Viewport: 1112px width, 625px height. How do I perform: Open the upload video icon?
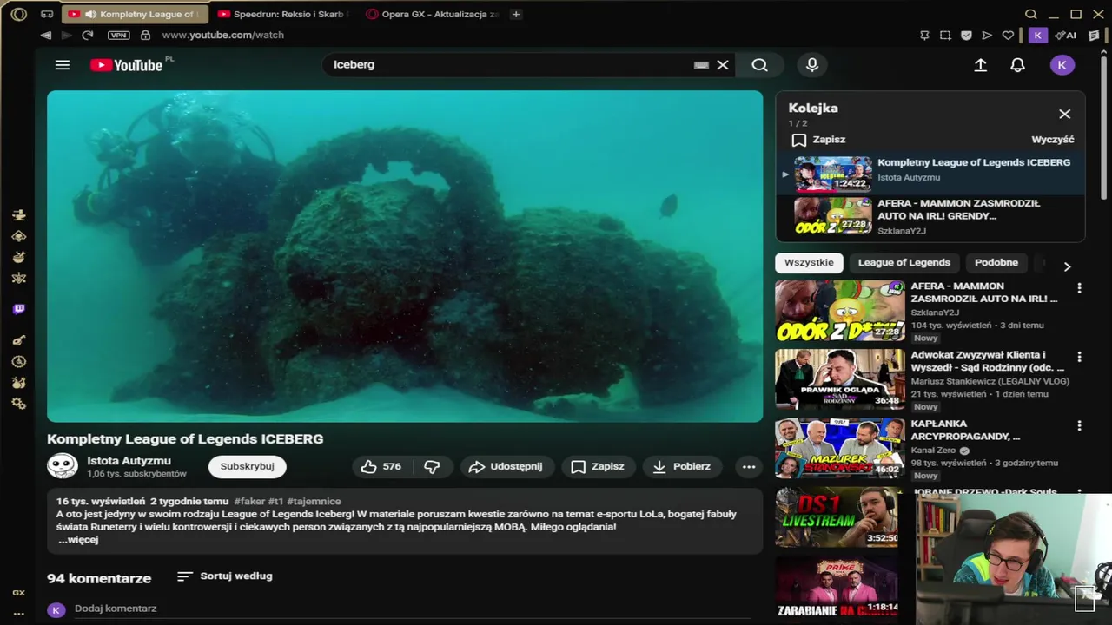(x=981, y=65)
